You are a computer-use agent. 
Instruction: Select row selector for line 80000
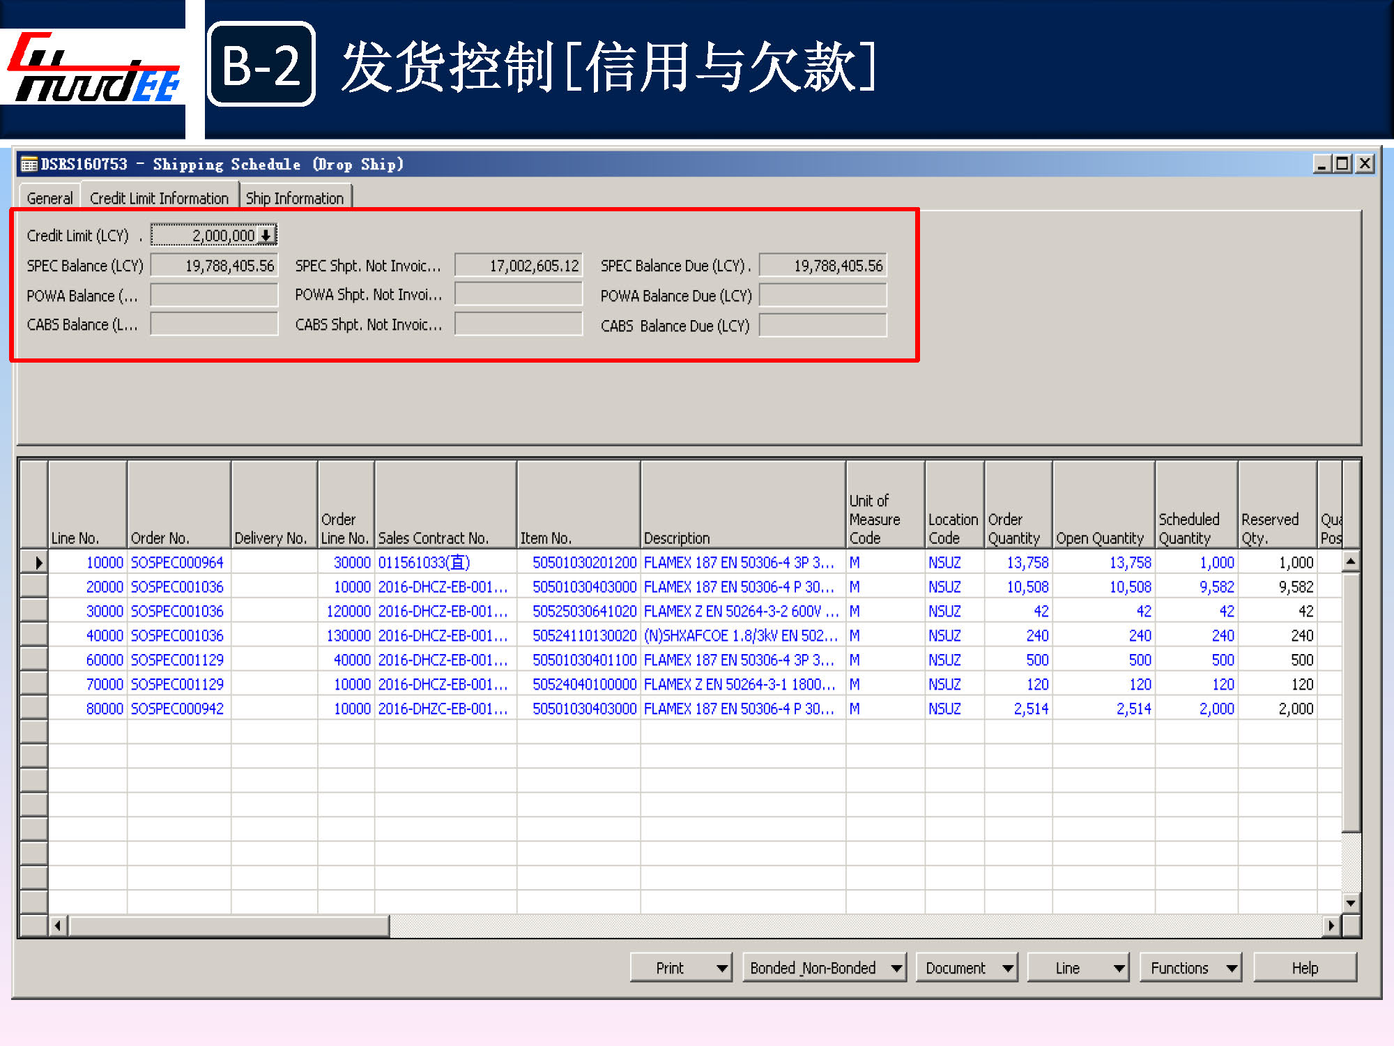click(34, 709)
